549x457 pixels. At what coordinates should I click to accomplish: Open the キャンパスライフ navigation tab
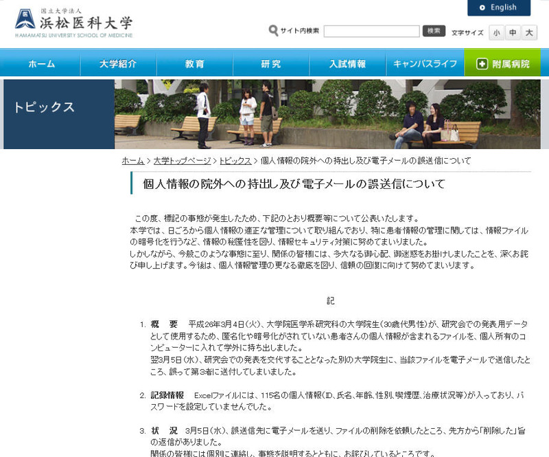[x=425, y=64]
